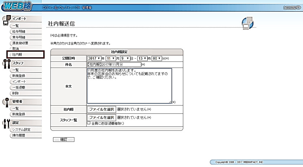
Task: Open the hour dropdown showing 13
Action: [x=142, y=58]
